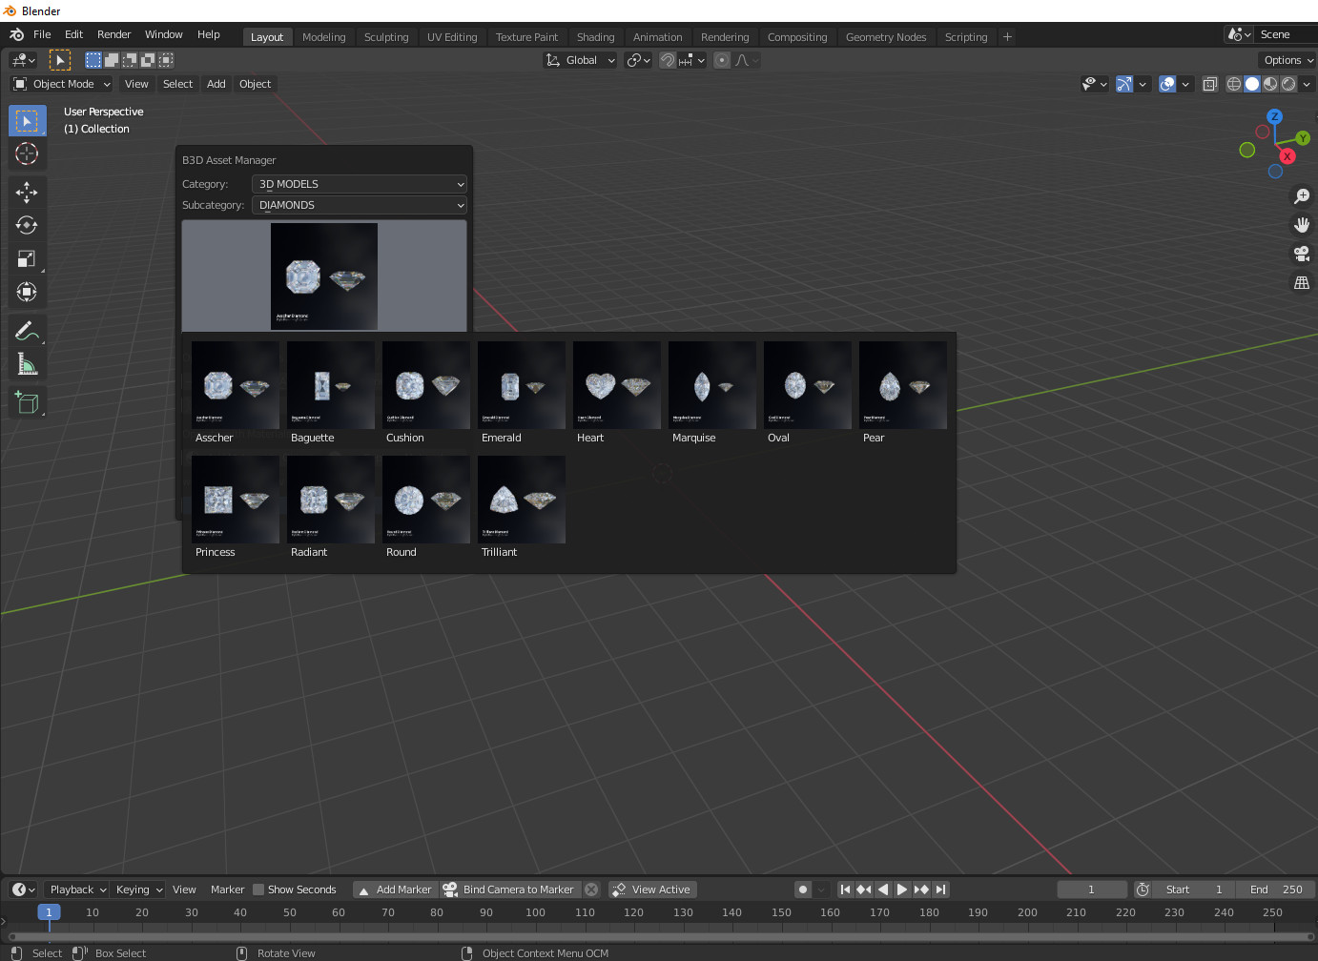Click the X axis on navigation gizmo
The image size is (1318, 961).
click(x=1287, y=156)
